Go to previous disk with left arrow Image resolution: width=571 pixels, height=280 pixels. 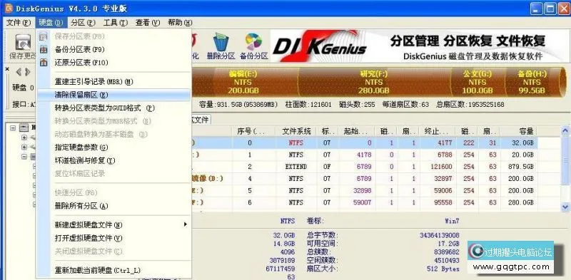click(x=19, y=72)
